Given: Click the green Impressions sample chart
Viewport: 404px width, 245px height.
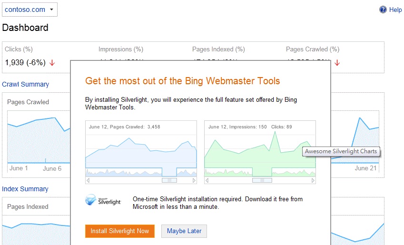Looking at the screenshot, I should pyautogui.click(x=260, y=152).
